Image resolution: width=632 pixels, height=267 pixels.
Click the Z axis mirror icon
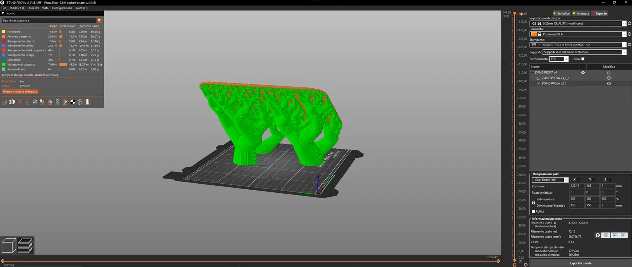[609, 180]
